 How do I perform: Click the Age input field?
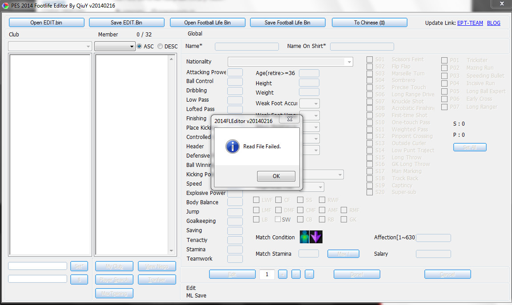[309, 73]
